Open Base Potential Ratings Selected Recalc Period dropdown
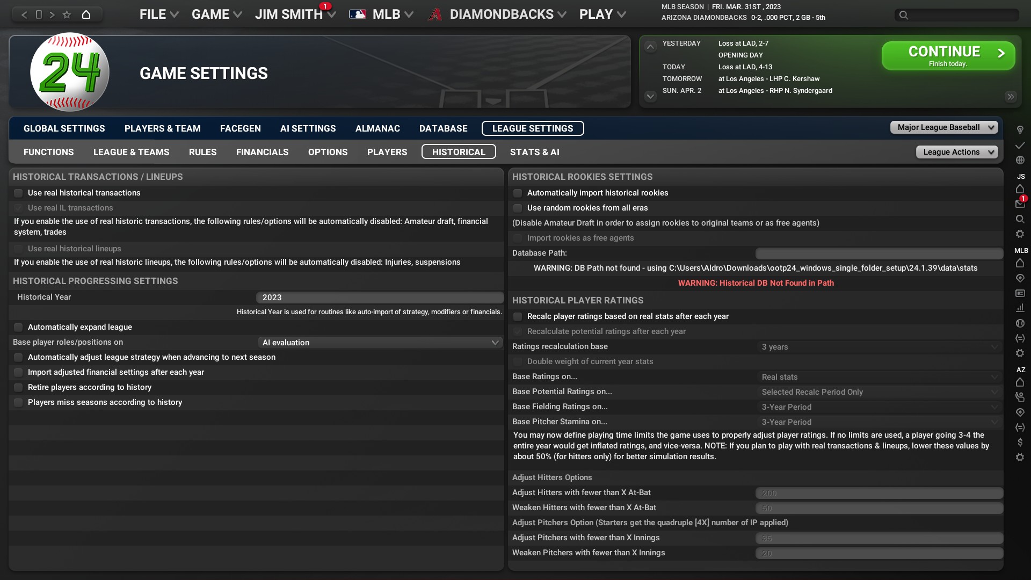 879,392
